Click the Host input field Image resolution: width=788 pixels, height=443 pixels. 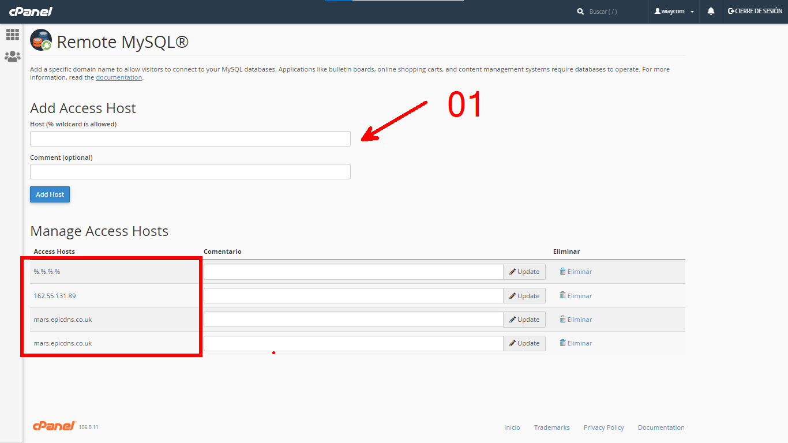pos(190,138)
